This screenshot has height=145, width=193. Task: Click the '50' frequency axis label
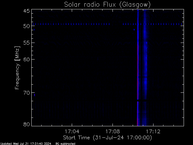[27, 26]
